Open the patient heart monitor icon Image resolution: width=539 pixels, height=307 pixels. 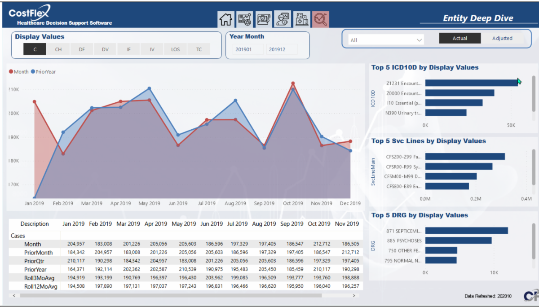(283, 19)
